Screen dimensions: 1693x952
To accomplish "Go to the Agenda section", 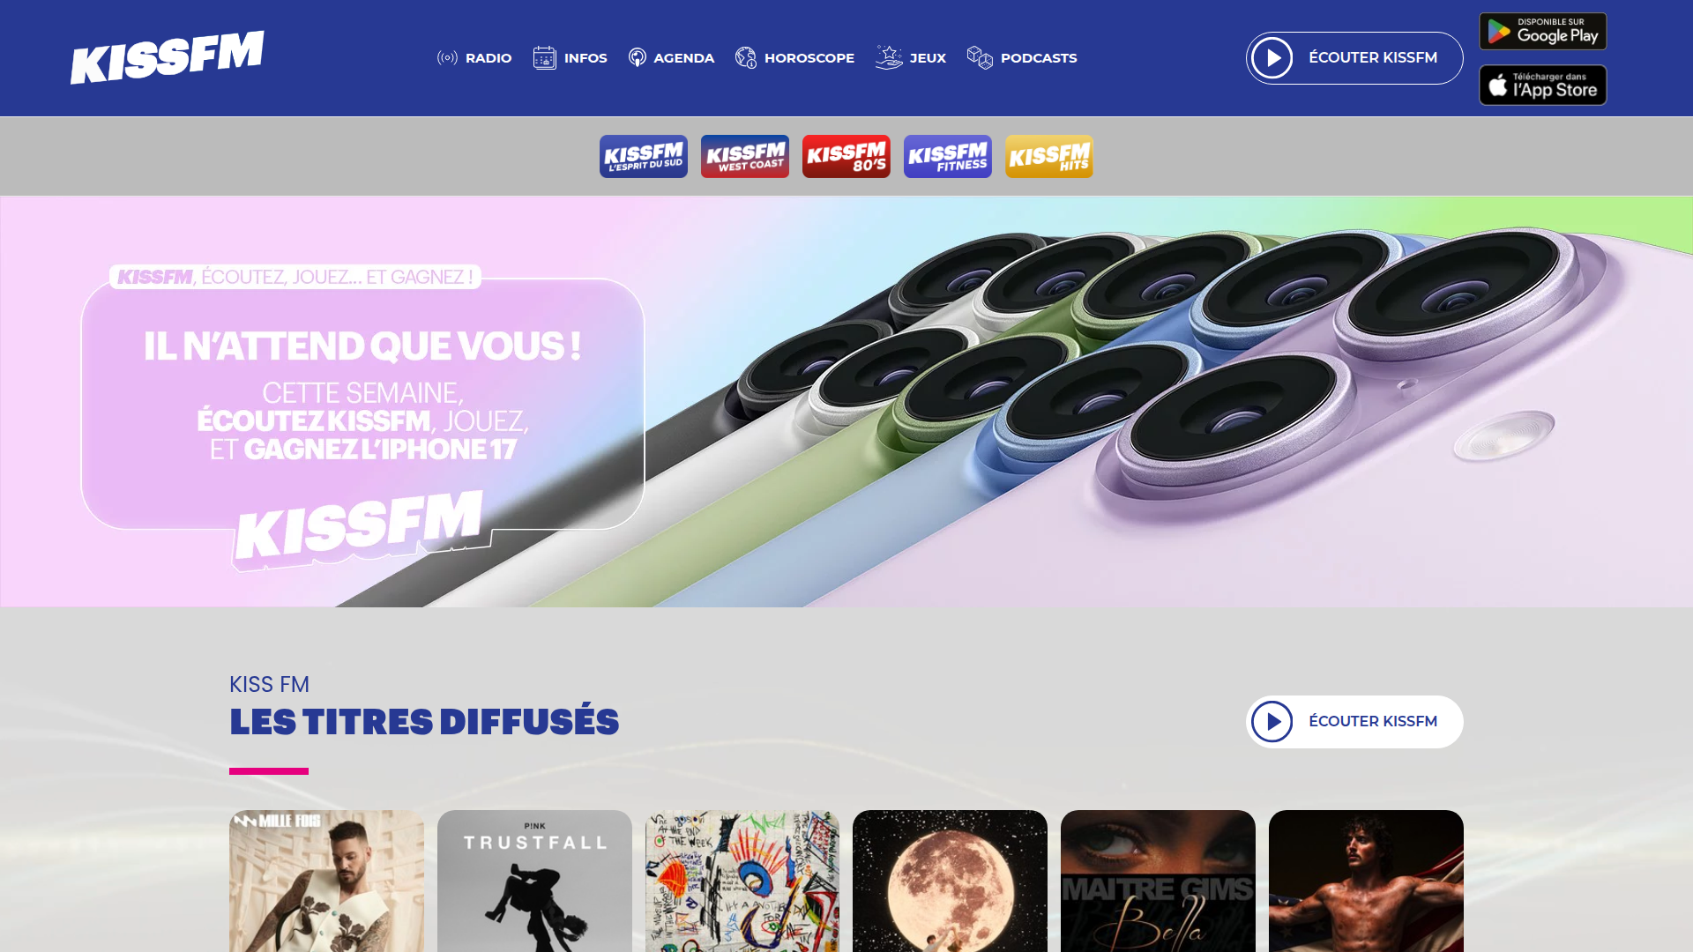I will tap(671, 58).
